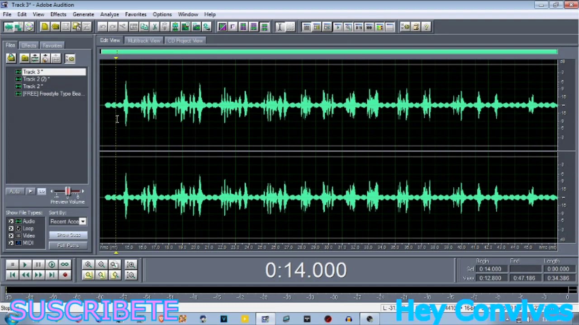Uncheck the Audio file type checkbox

(11, 221)
